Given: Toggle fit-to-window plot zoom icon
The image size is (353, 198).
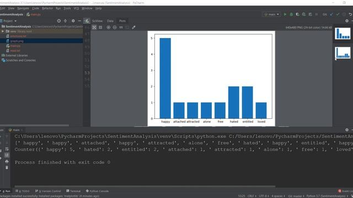Looking at the screenshot, I should (94, 28).
